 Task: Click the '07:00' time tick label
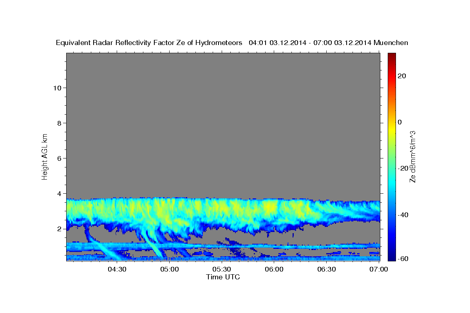(379, 269)
